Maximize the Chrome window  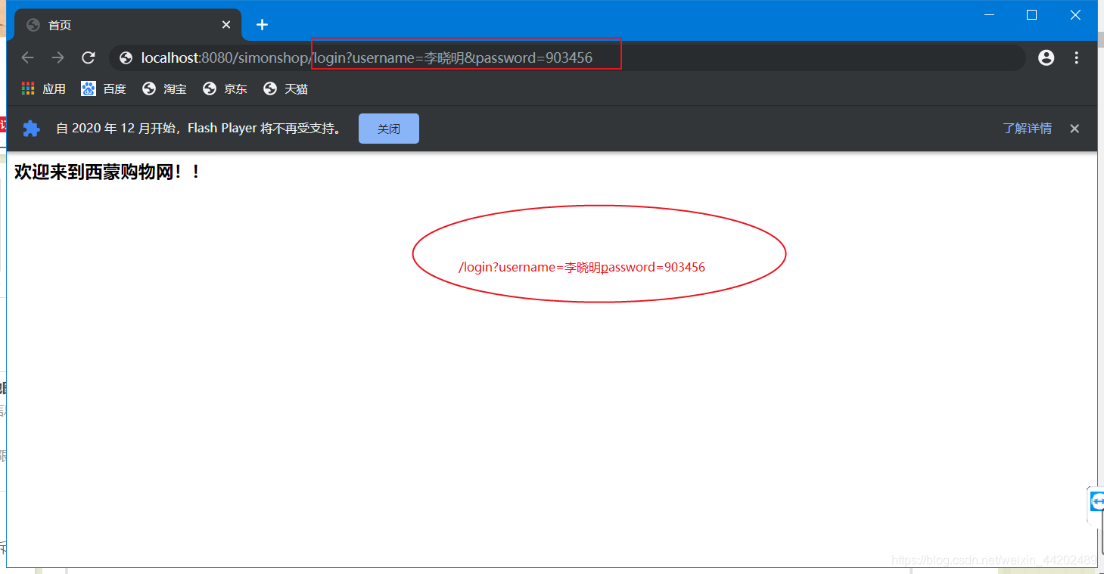coord(1031,14)
